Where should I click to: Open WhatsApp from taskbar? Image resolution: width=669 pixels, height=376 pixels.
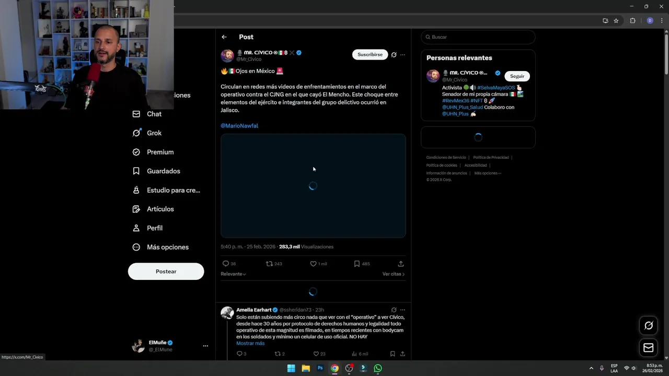click(378, 368)
